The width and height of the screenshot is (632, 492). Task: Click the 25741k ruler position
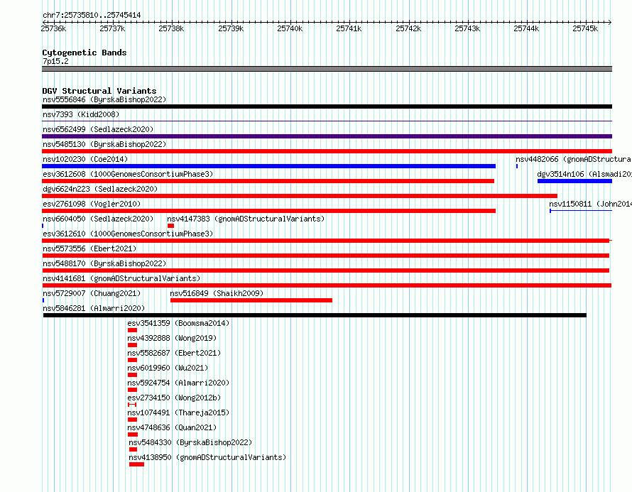[349, 28]
